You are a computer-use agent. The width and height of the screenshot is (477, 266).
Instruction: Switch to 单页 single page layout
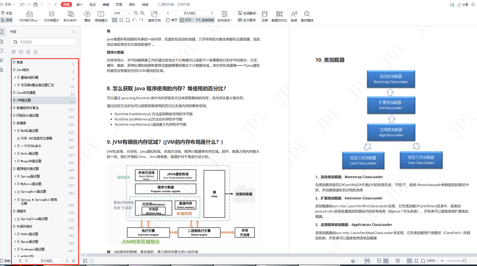pyautogui.click(x=172, y=20)
